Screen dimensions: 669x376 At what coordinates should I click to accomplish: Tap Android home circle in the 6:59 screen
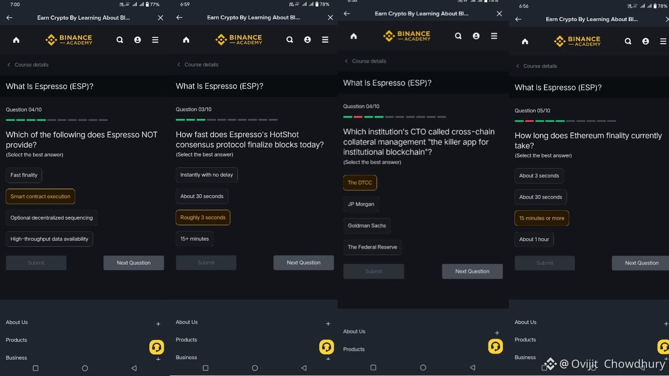click(x=255, y=368)
